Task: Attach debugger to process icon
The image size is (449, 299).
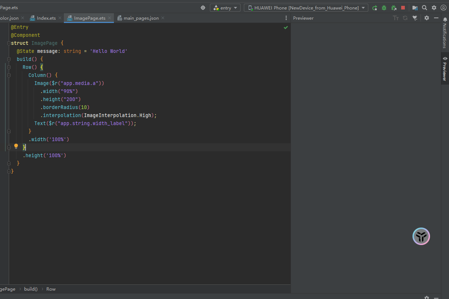Action: (x=394, y=8)
